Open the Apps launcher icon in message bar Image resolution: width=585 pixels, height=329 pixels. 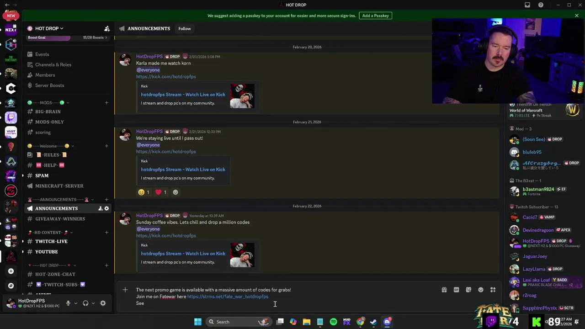click(493, 290)
